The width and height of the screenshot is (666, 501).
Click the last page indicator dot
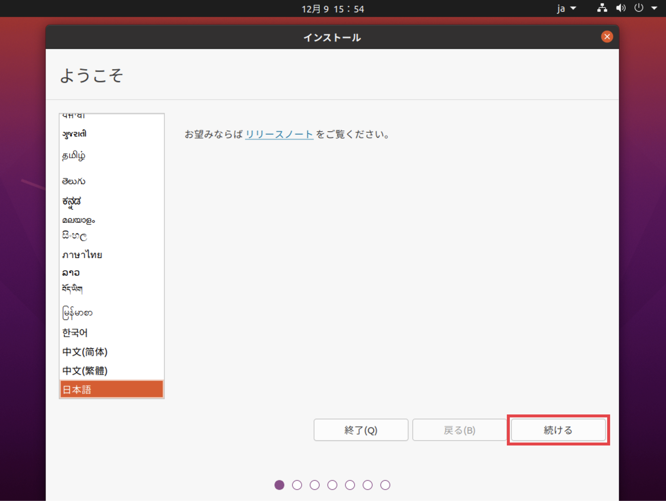click(386, 485)
